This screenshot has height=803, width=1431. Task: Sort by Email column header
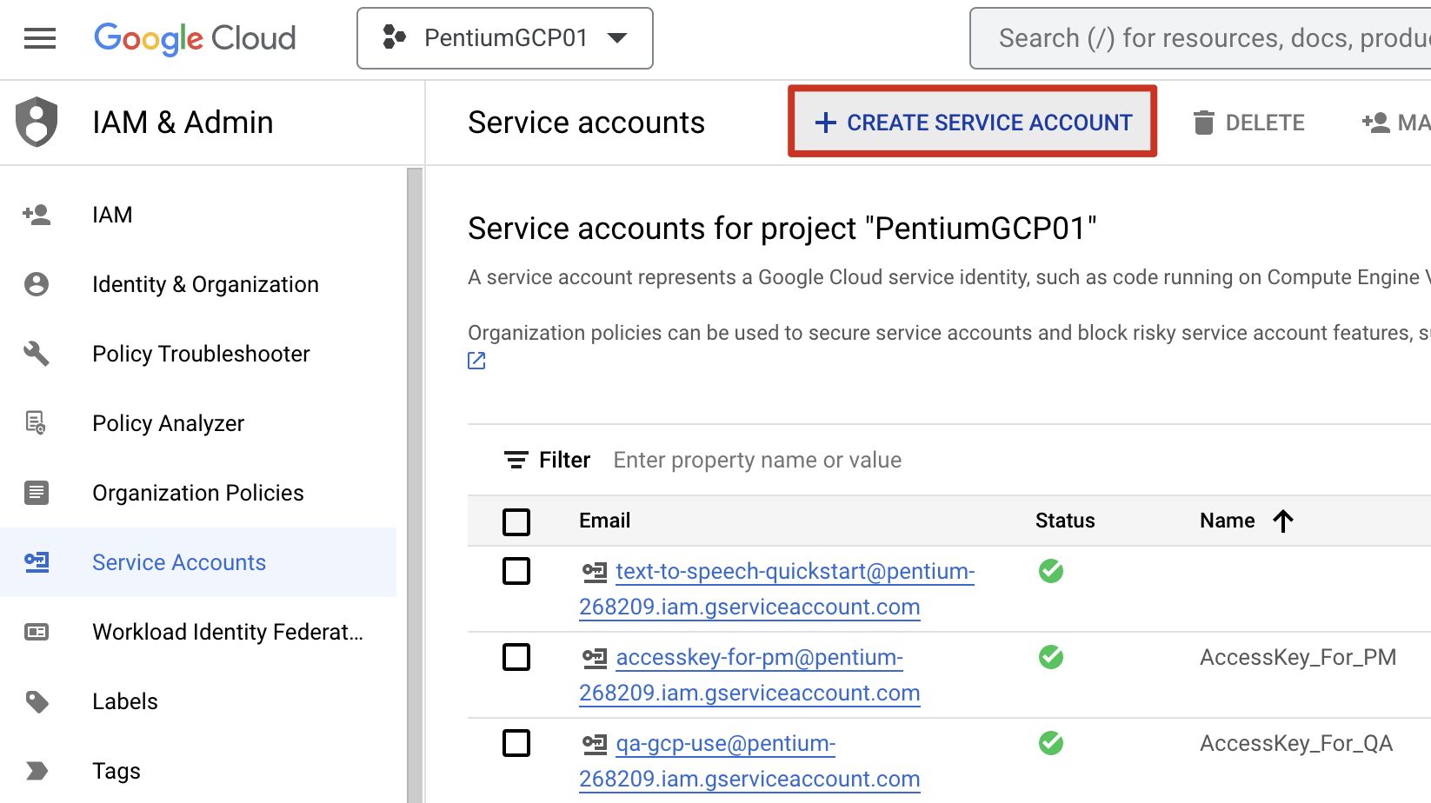pos(605,521)
